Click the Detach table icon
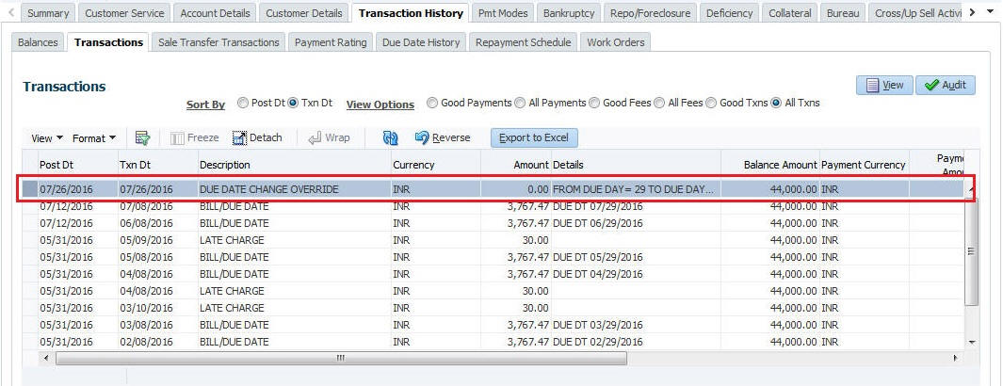This screenshot has height=386, width=1003. click(x=239, y=137)
